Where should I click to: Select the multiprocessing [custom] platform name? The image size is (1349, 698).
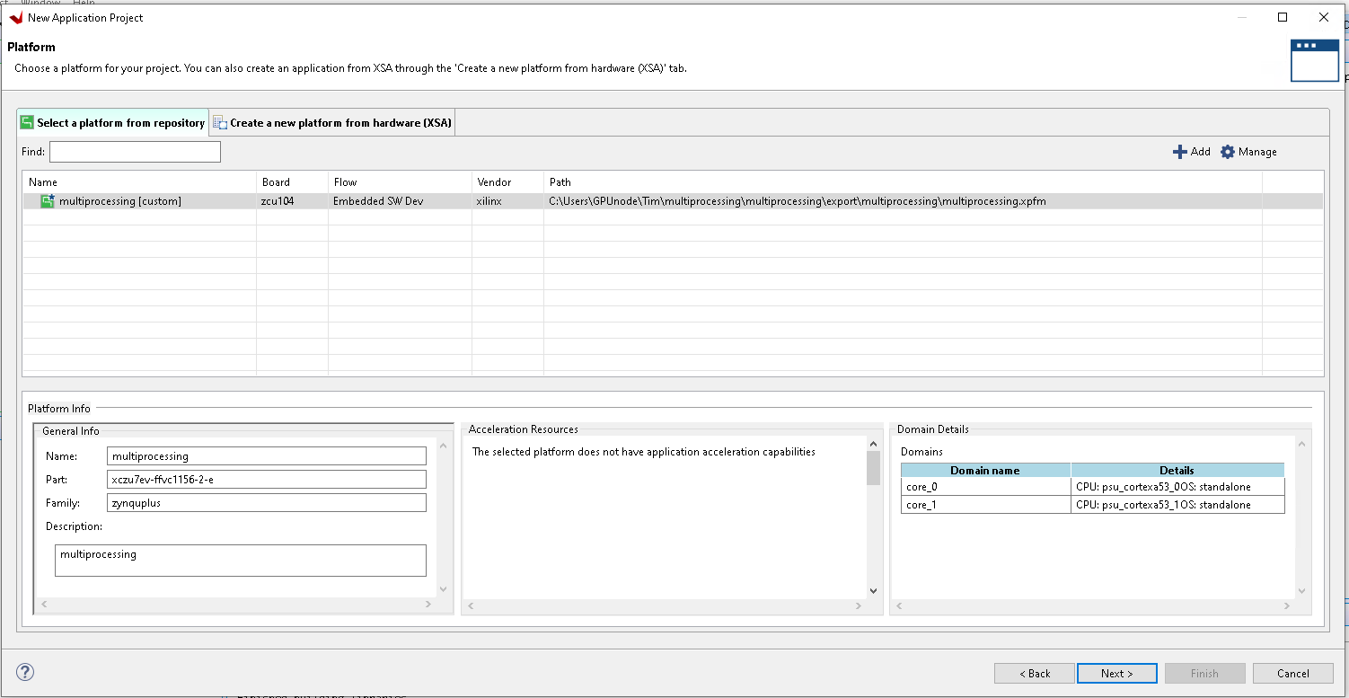coord(120,201)
